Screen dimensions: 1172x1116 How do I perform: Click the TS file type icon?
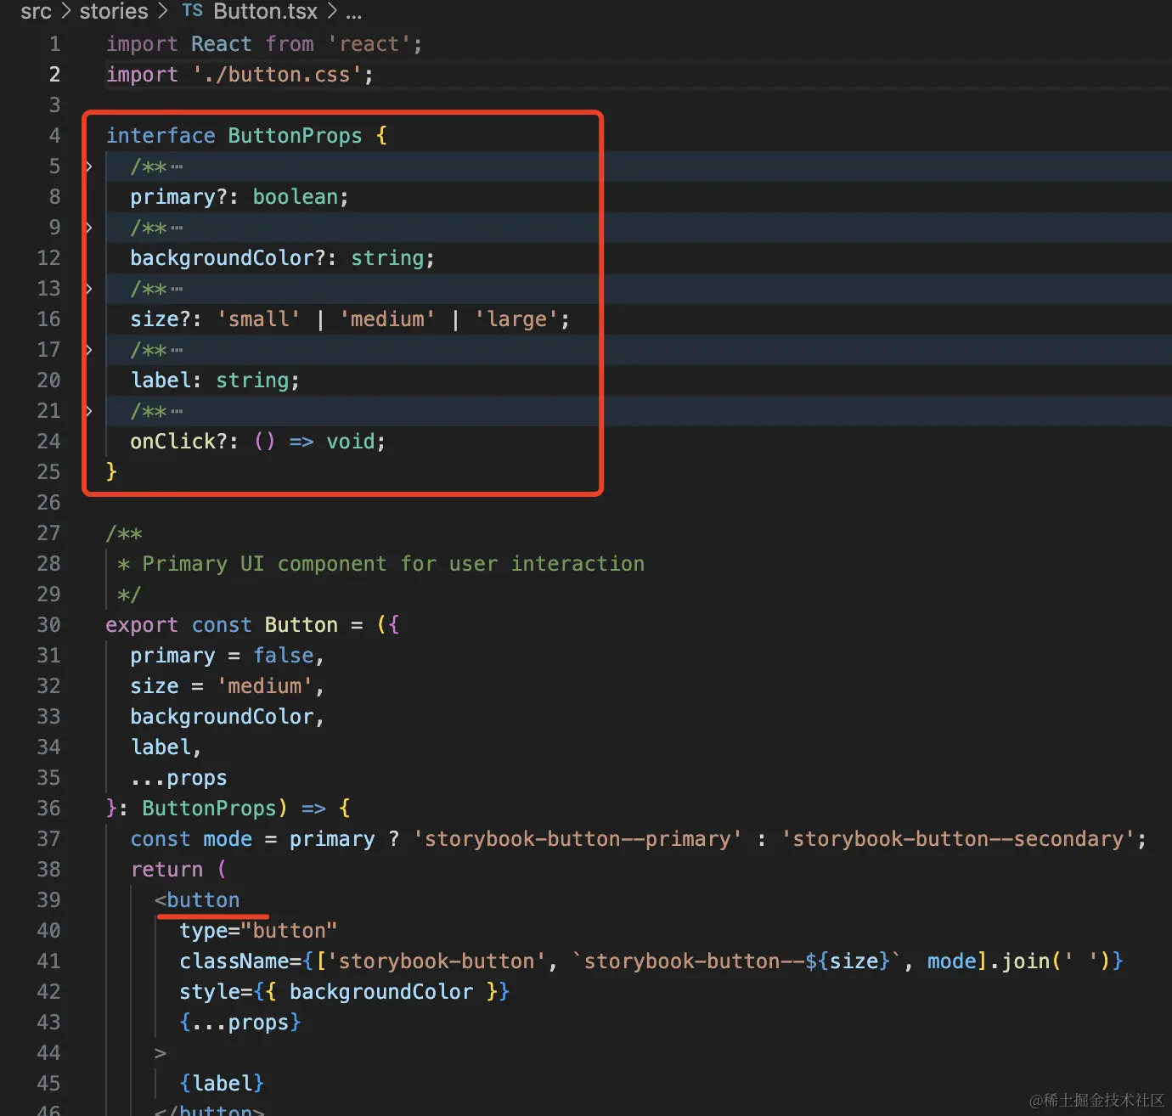[193, 11]
